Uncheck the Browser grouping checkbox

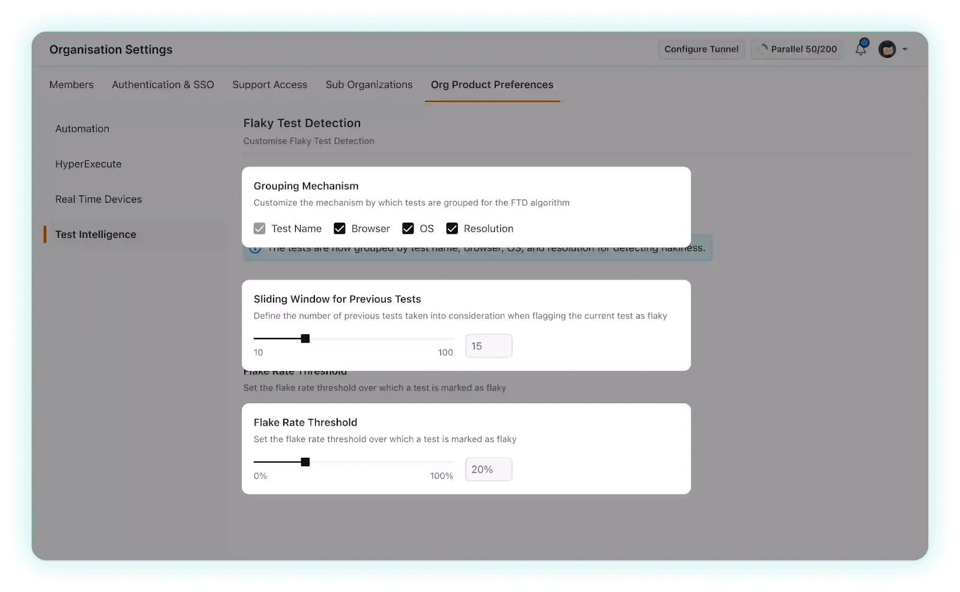pos(340,228)
